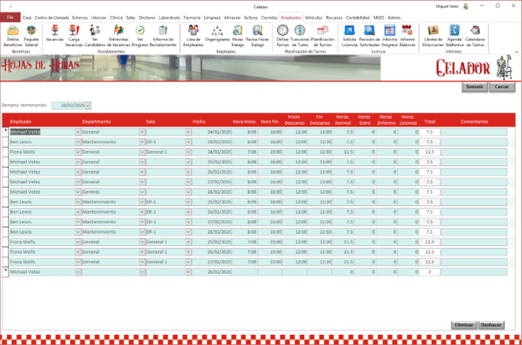Viewport: 522px width, 345px height.
Task: Select the row marker beside Michael Velez
Action: coord(6,130)
